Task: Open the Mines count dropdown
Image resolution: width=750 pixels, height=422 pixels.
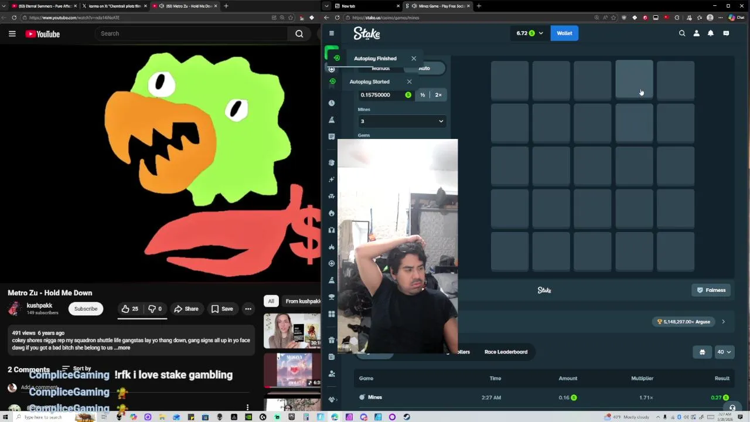Action: click(402, 121)
